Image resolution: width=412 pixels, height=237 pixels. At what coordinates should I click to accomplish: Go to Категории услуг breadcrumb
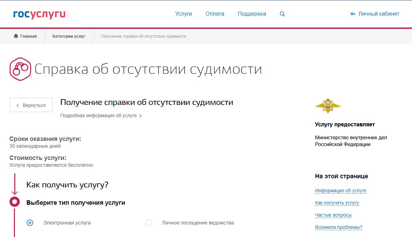coord(69,36)
